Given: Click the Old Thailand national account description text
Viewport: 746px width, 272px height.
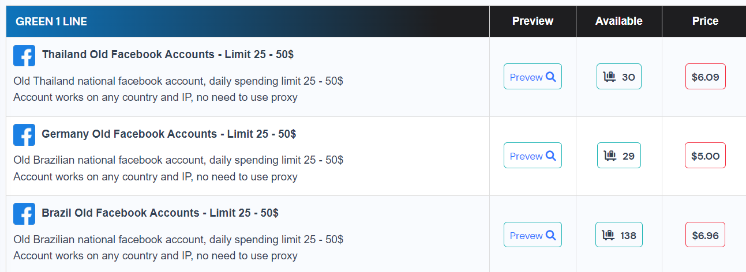Looking at the screenshot, I should pyautogui.click(x=178, y=81).
